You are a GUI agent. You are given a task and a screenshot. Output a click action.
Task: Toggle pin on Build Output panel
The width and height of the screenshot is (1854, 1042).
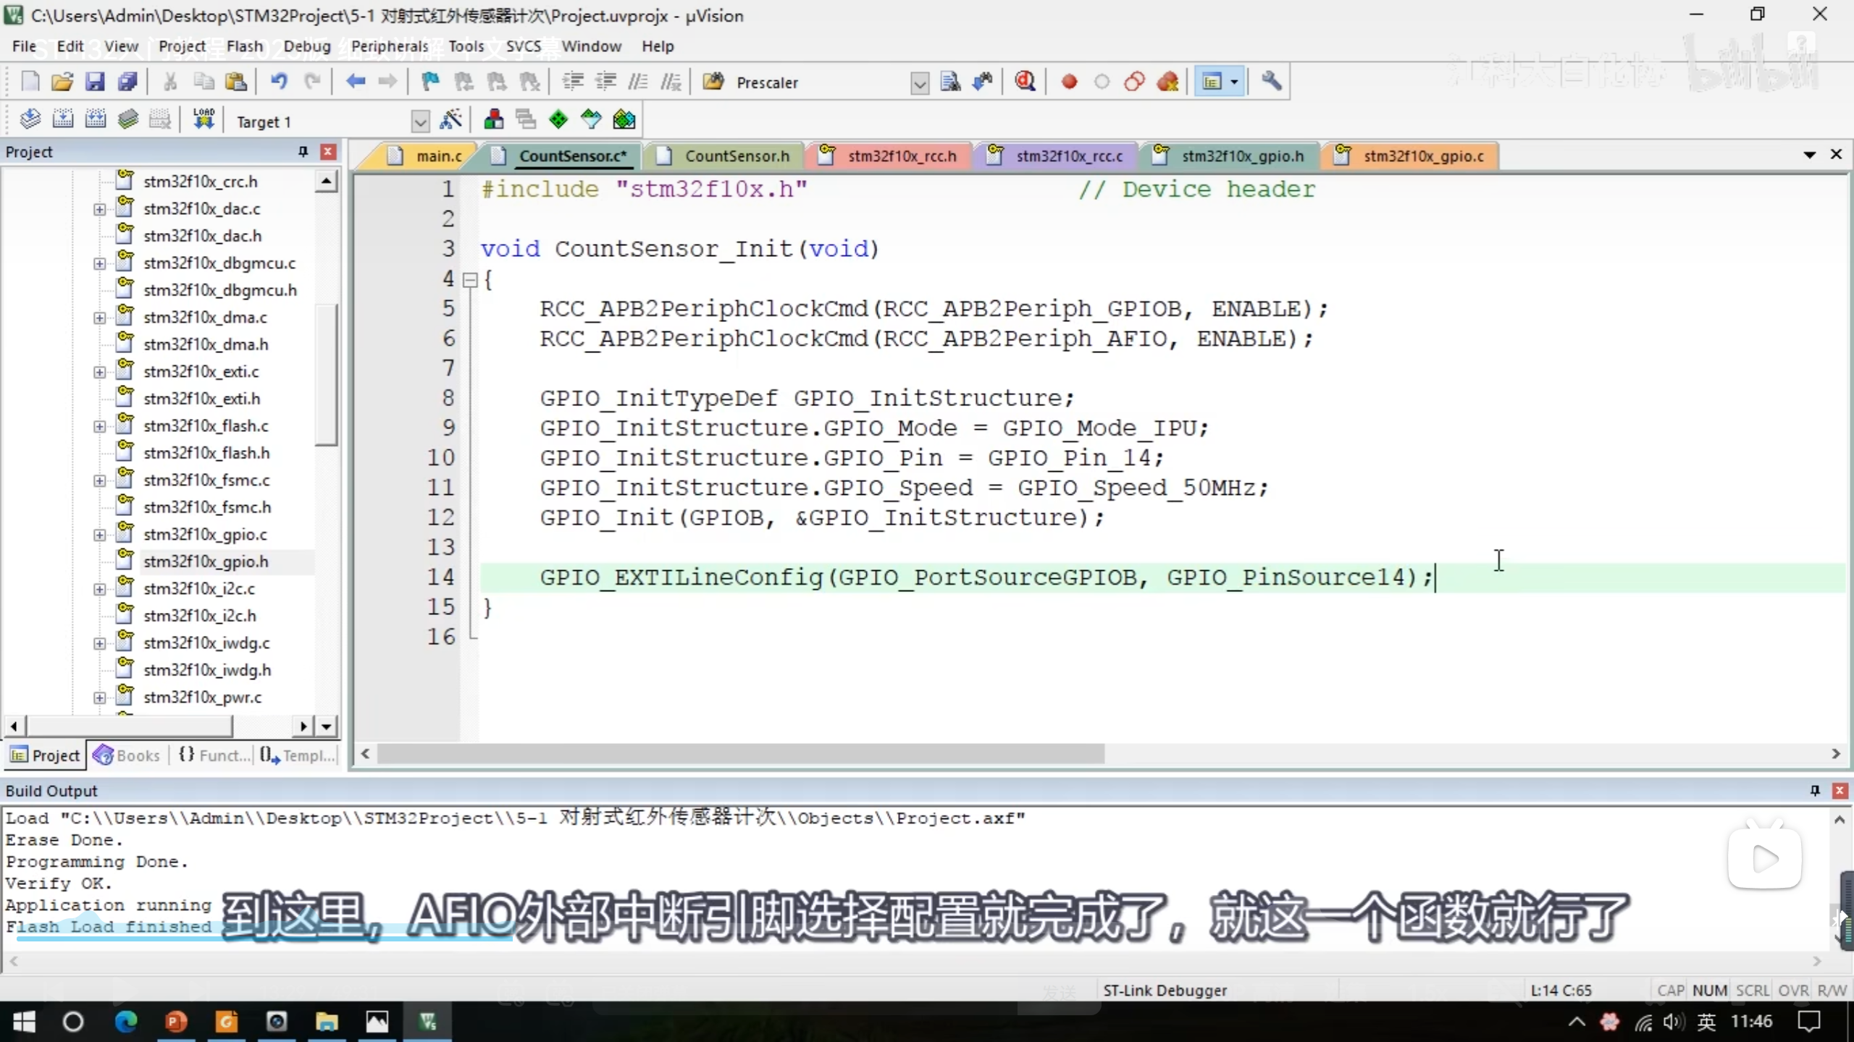tap(1815, 791)
